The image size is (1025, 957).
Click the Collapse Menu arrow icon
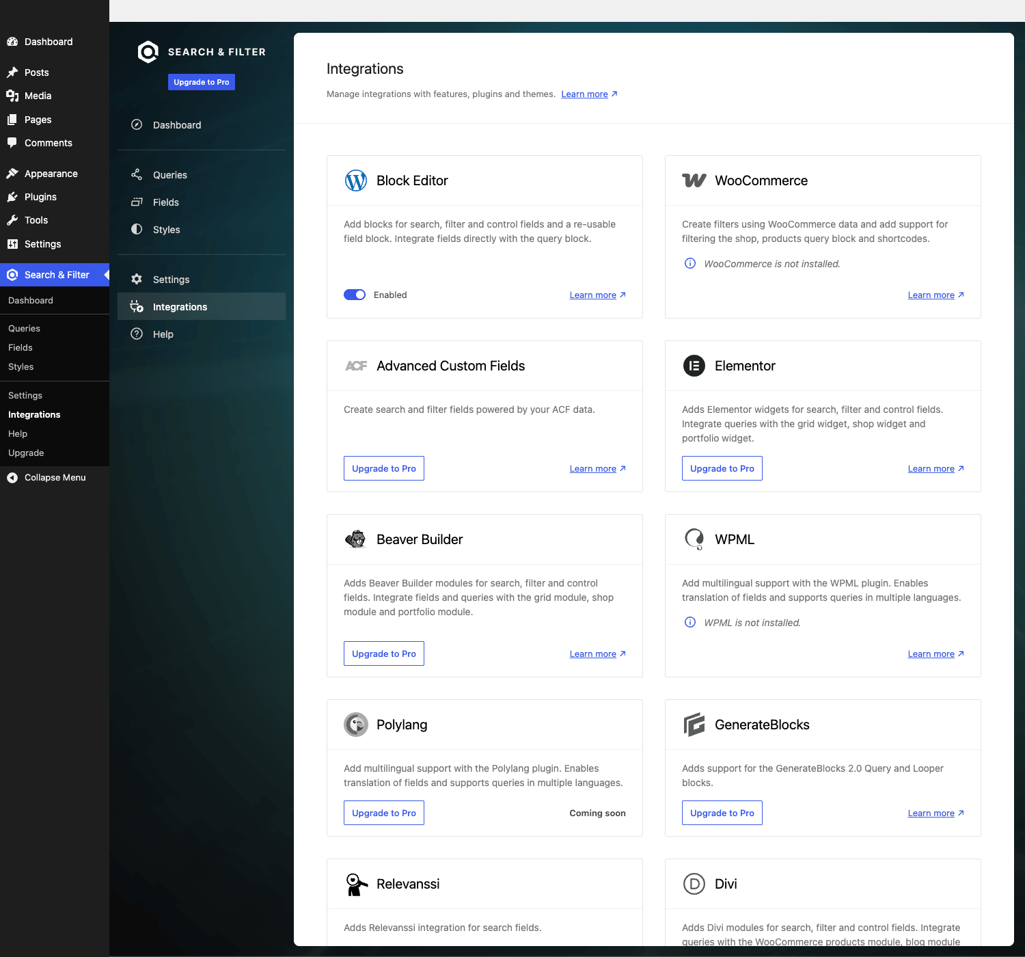12,478
